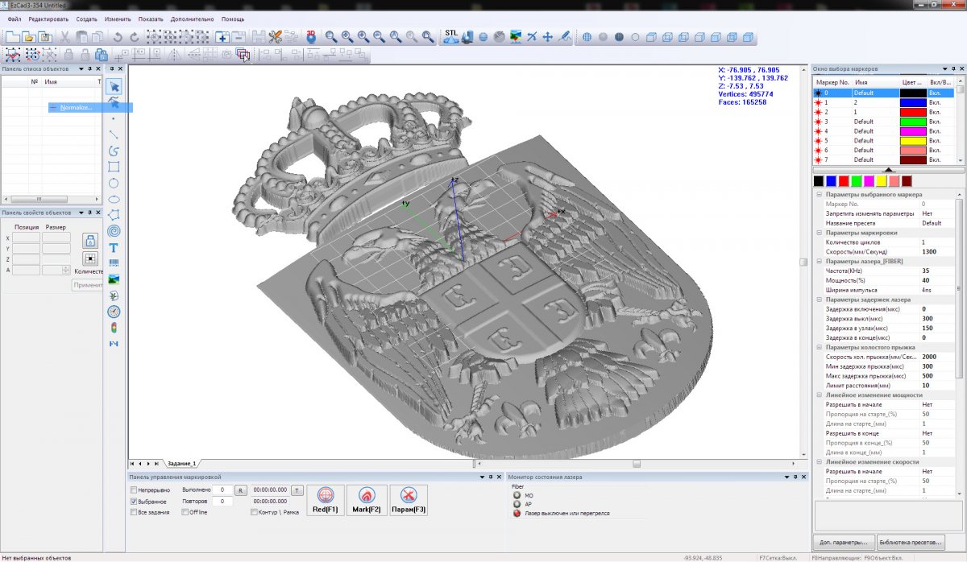Image resolution: width=967 pixels, height=562 pixels.
Task: Pick the freehand Curve tool
Action: coord(114,151)
